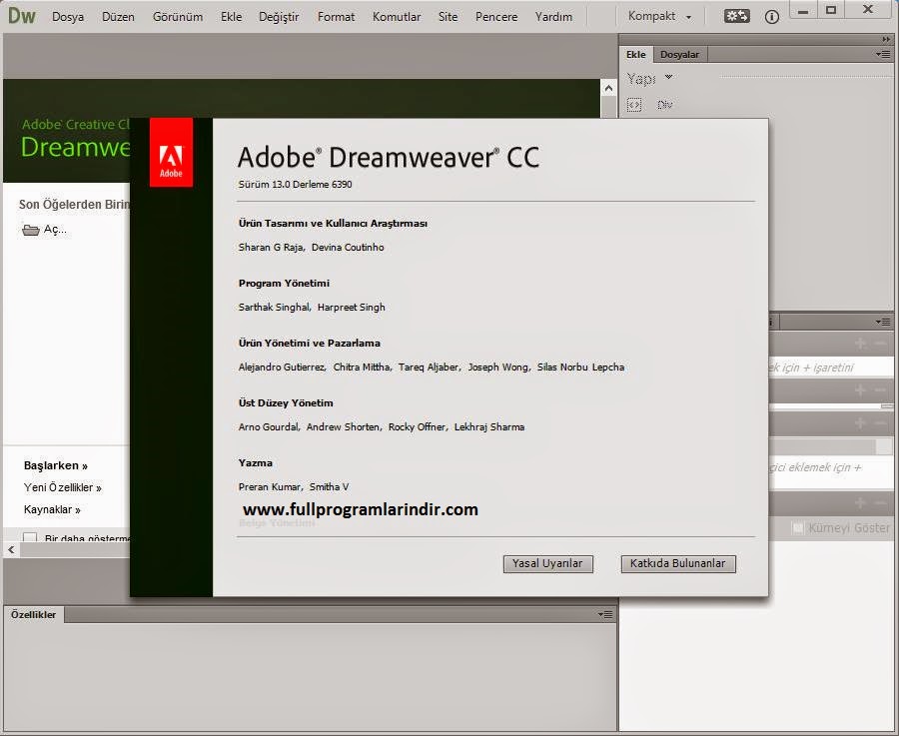Screen dimensions: 899x736
Task: Click the info circle icon
Action: point(772,17)
